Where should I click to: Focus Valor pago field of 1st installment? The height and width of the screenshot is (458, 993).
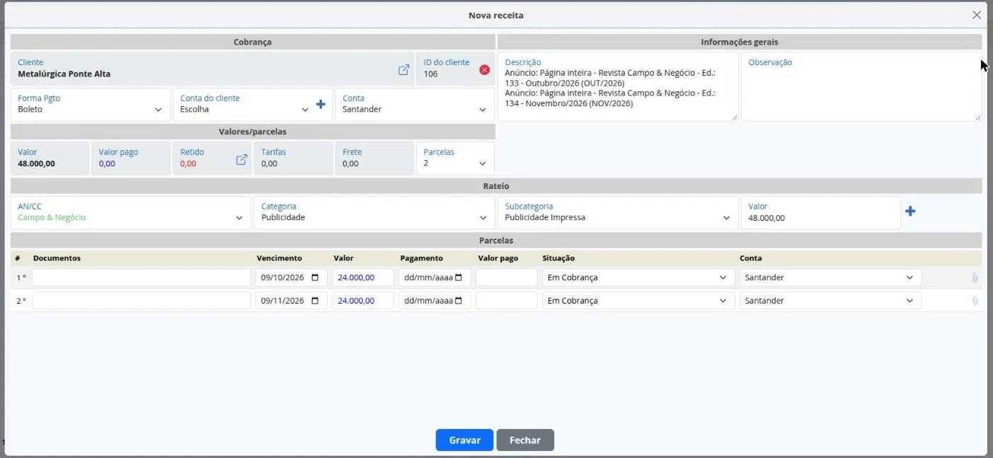tap(506, 277)
